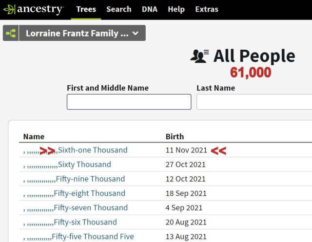Screen dimensions: 312x242
Task: Click the Name column header
Action: tap(34, 136)
